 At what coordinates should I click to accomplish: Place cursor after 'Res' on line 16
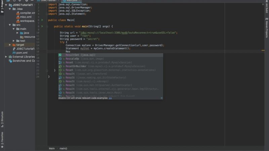point(70,52)
